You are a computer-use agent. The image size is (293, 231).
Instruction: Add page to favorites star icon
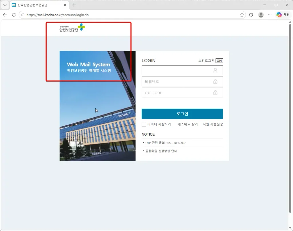(x=242, y=15)
